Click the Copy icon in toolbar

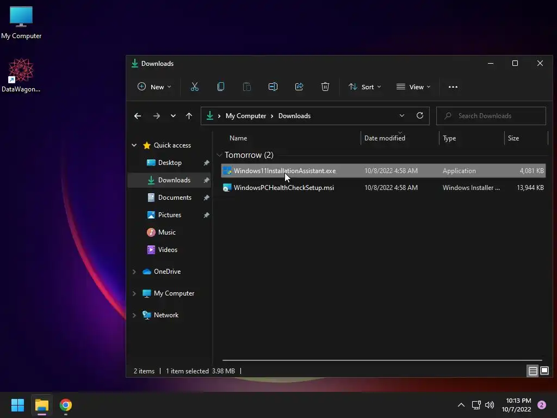tap(221, 87)
